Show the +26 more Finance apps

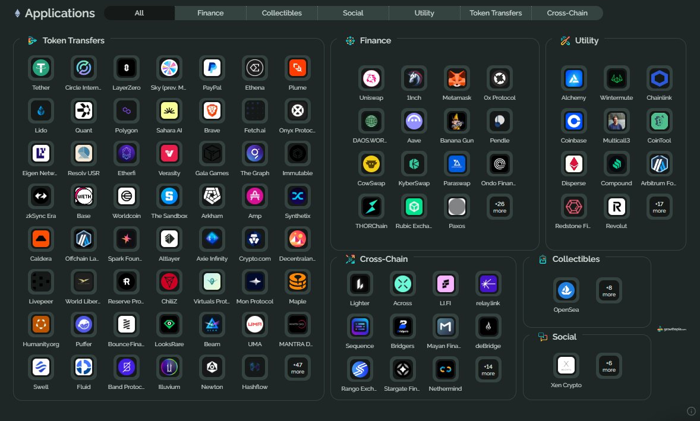(499, 206)
